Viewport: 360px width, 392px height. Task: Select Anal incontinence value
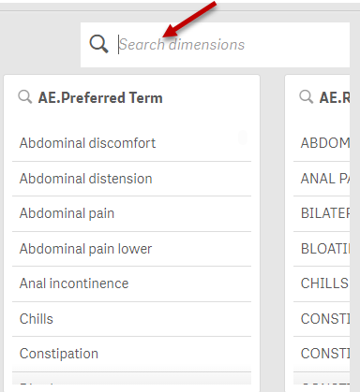coord(131,284)
